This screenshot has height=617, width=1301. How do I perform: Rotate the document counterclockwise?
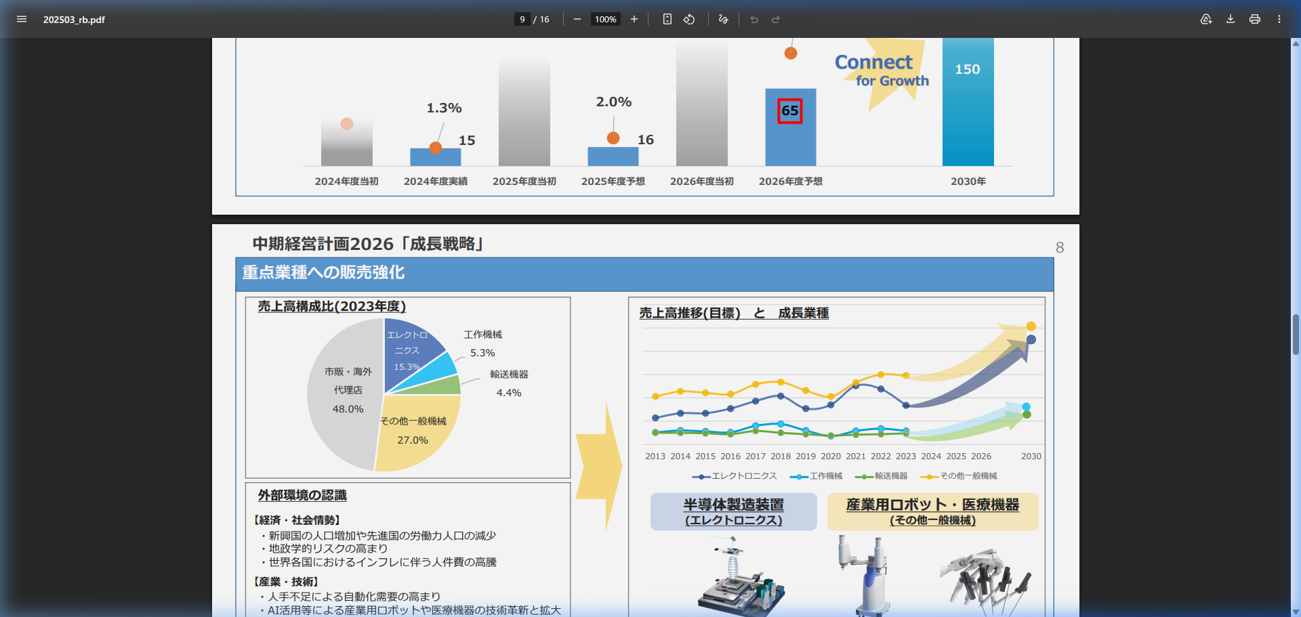coord(689,19)
